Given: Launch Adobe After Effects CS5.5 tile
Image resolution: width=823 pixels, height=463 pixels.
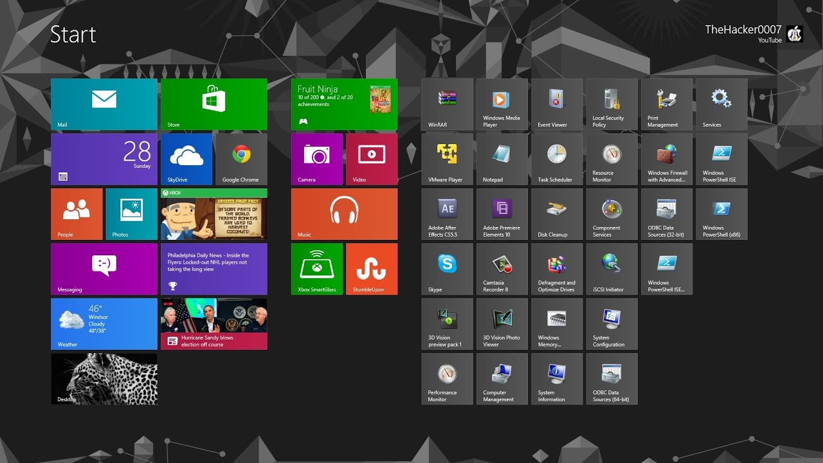Looking at the screenshot, I should (448, 214).
